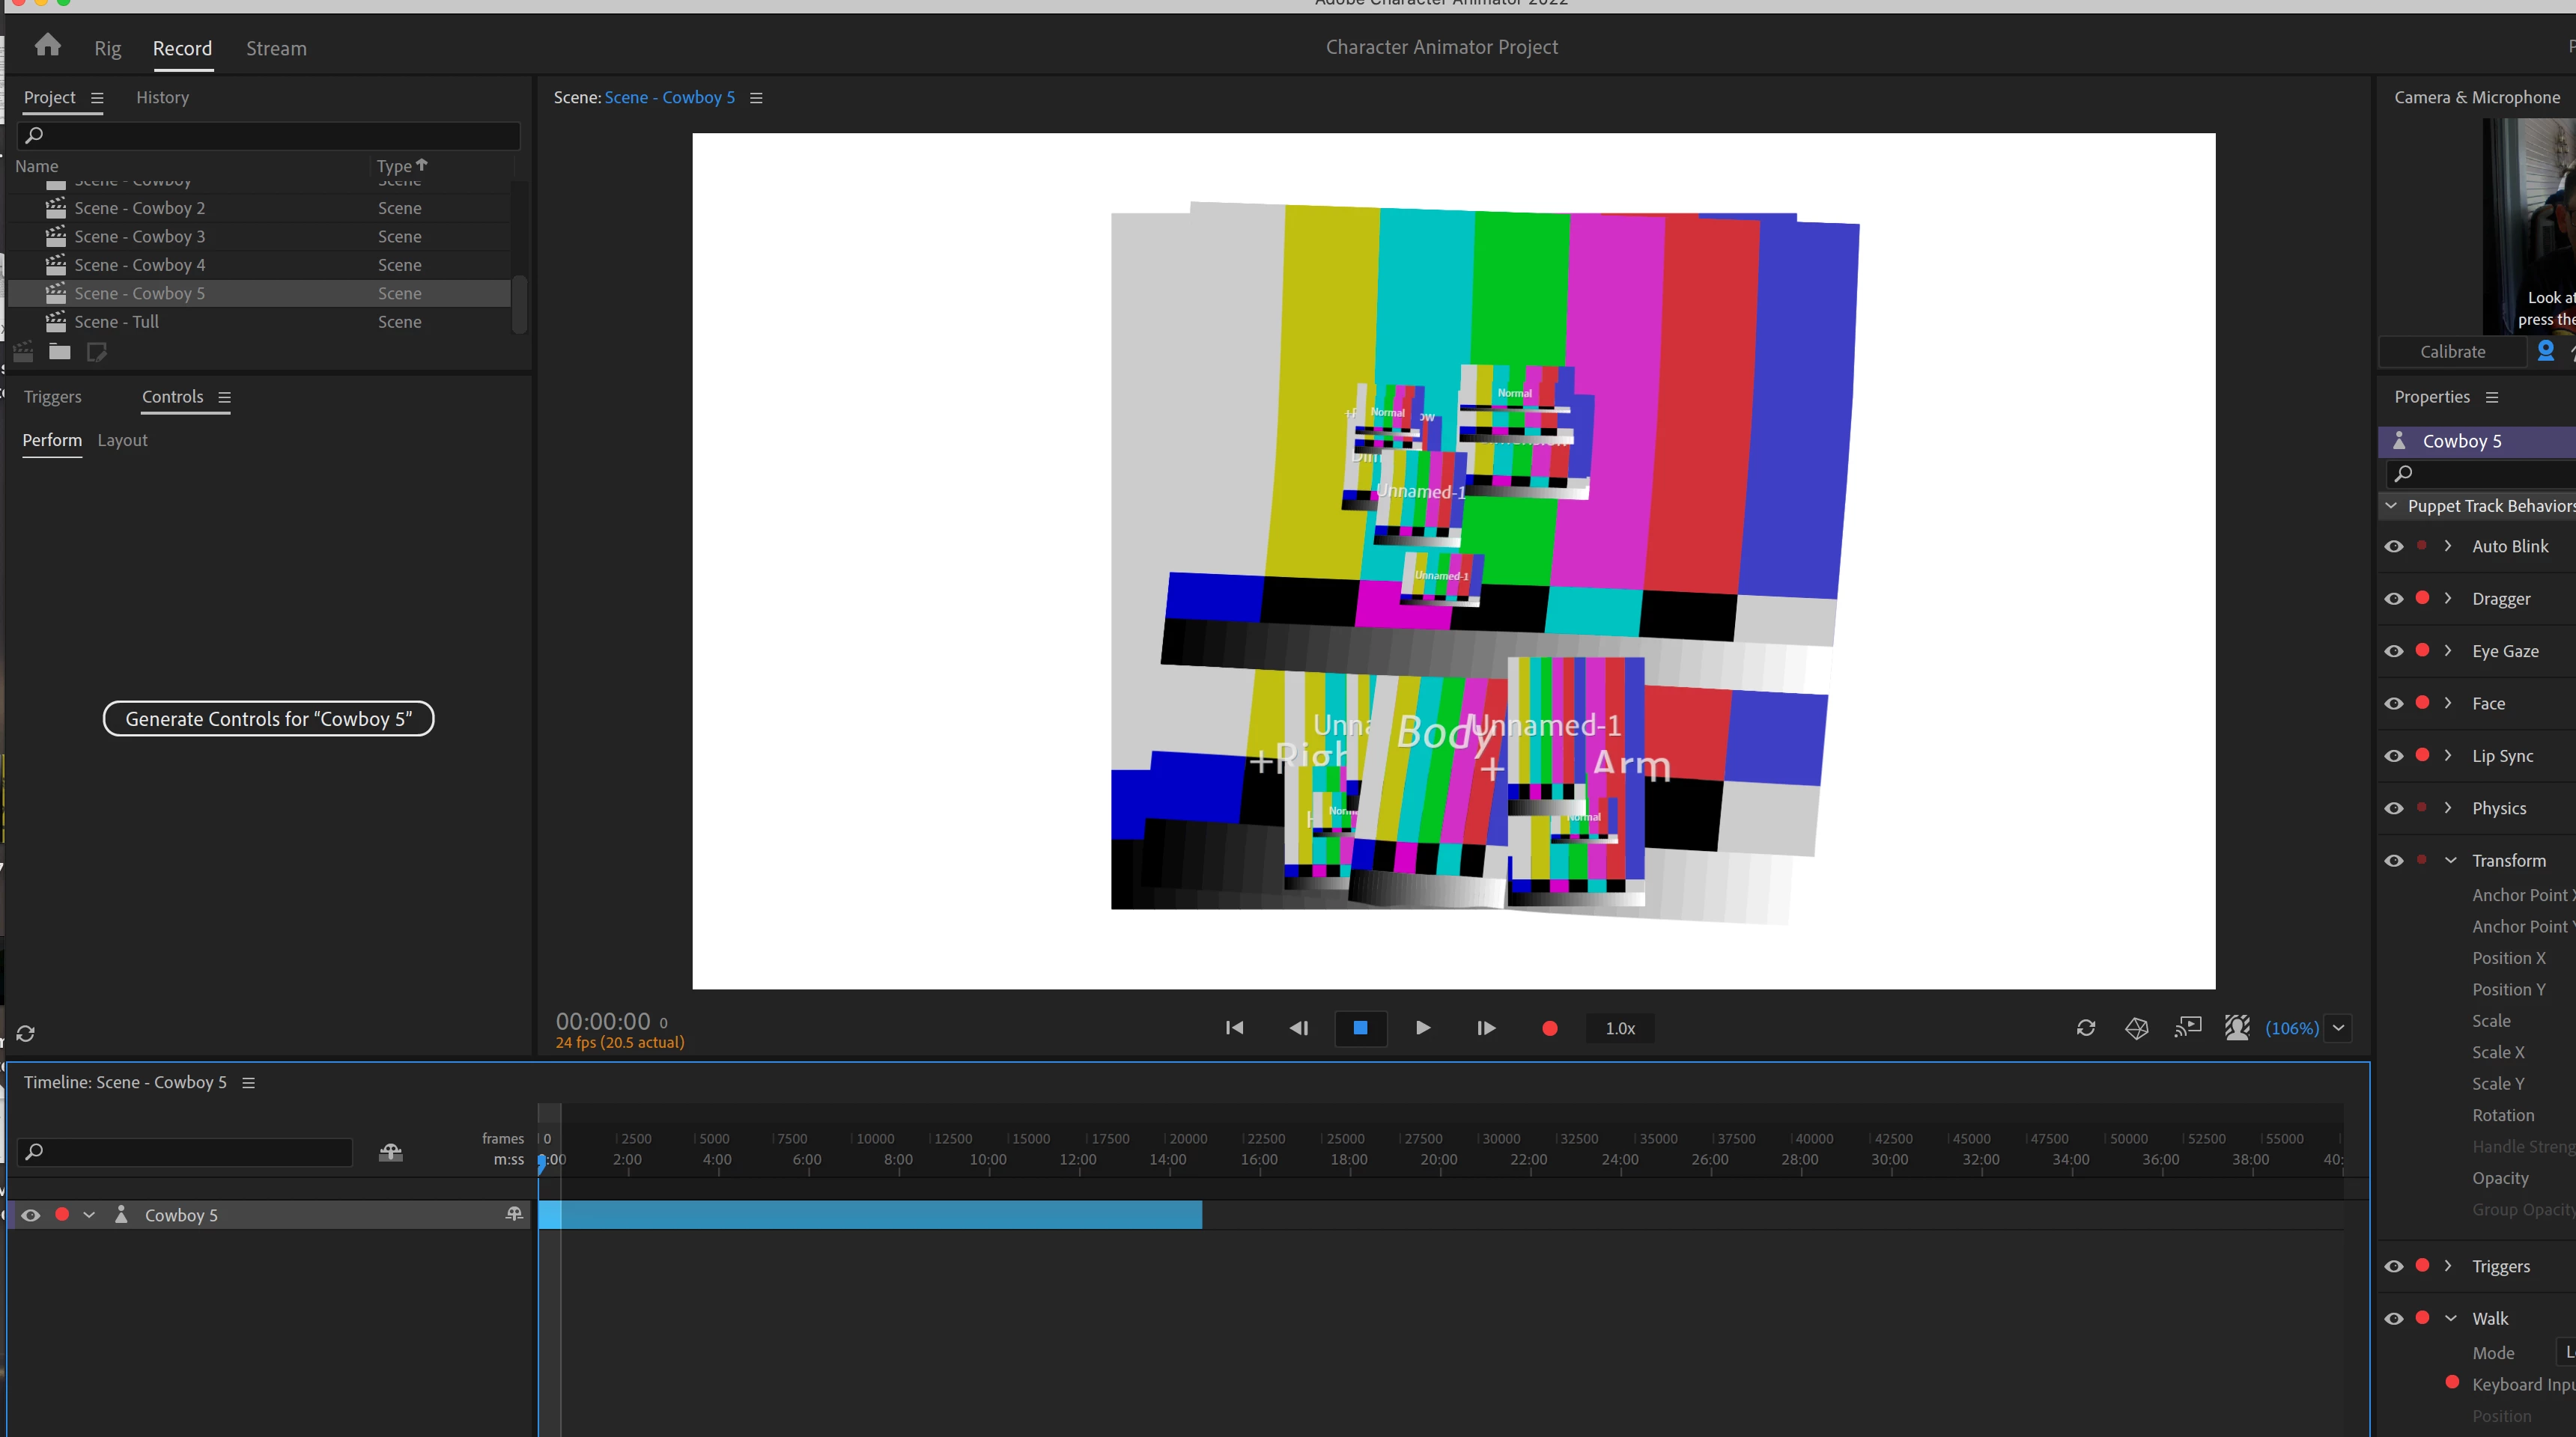Open the Scene panel hamburger menu
The image size is (2576, 1437).
point(756,98)
